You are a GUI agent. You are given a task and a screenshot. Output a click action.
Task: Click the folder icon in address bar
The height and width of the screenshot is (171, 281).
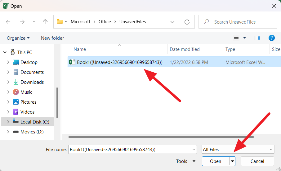pyautogui.click(x=60, y=22)
